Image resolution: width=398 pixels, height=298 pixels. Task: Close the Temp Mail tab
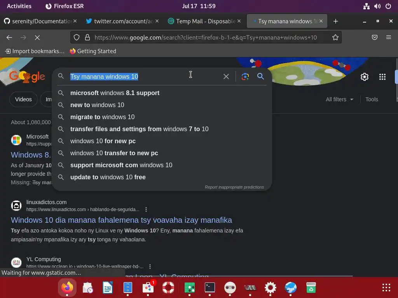(x=239, y=21)
